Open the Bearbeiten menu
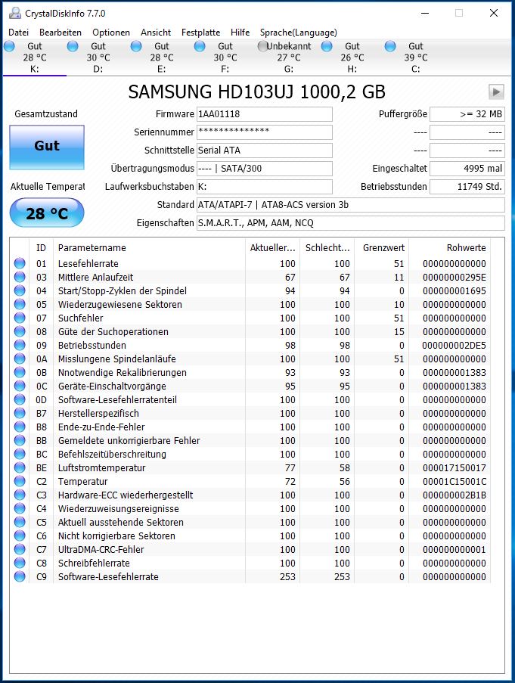The height and width of the screenshot is (683, 515). click(60, 33)
